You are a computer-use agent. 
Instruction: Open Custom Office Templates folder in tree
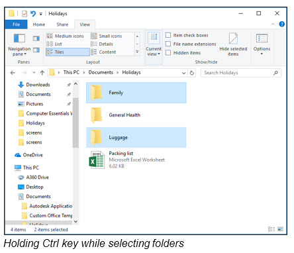coord(47,216)
